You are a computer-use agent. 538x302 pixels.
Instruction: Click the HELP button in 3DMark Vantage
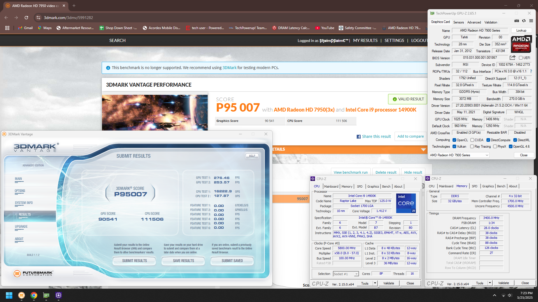pos(252,156)
